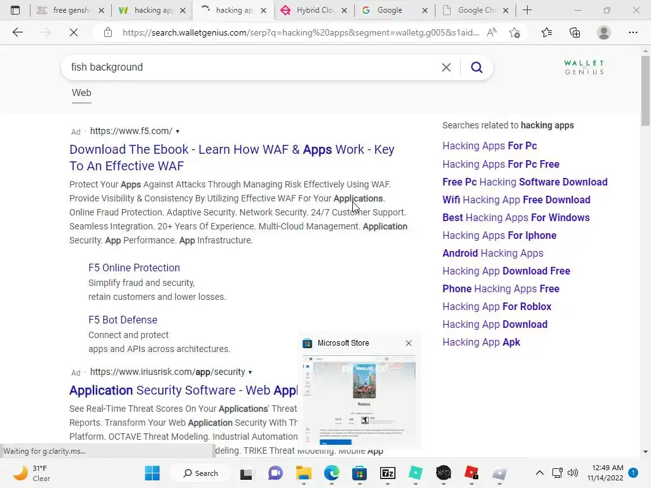Open Settings and more menu
The image size is (651, 488).
pos(633,32)
